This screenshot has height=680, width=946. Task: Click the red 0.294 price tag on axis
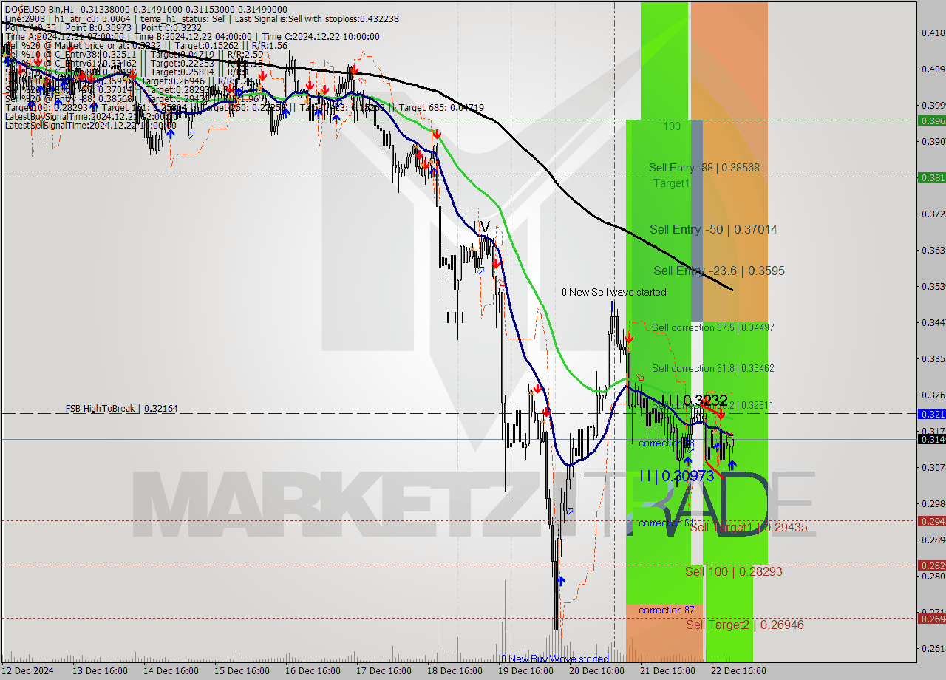[x=931, y=521]
